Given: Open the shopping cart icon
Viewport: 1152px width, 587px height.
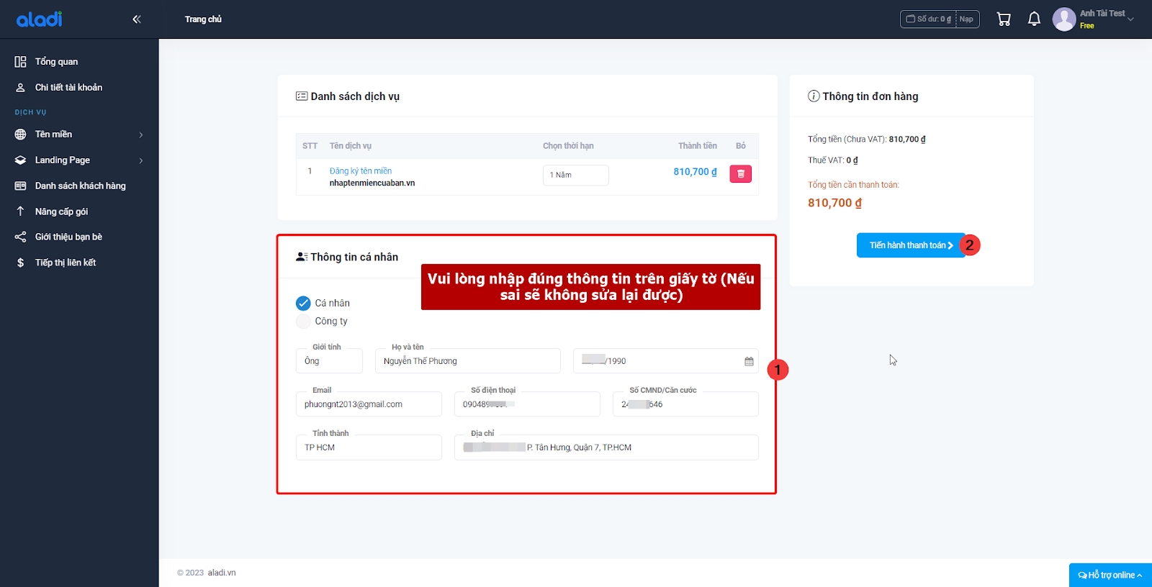Looking at the screenshot, I should pos(1004,19).
